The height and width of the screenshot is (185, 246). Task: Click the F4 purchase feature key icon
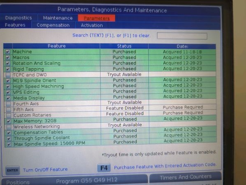[x=104, y=168]
